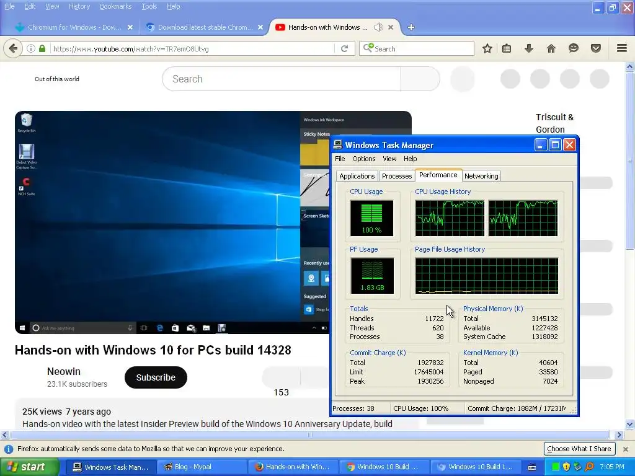Click the info icon in notification bar
Screen dimensions: 635x476
pos(8,449)
